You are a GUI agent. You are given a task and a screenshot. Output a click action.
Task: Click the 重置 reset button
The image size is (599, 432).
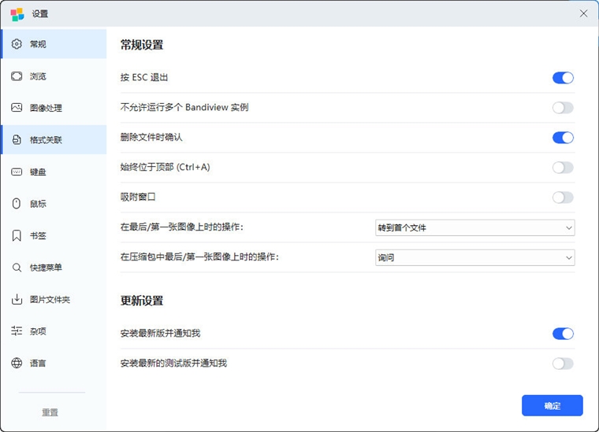click(50, 412)
